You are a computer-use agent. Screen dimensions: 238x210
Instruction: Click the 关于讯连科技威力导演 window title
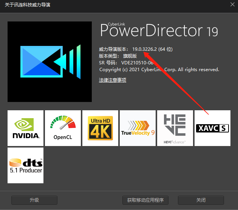pos(28,5)
